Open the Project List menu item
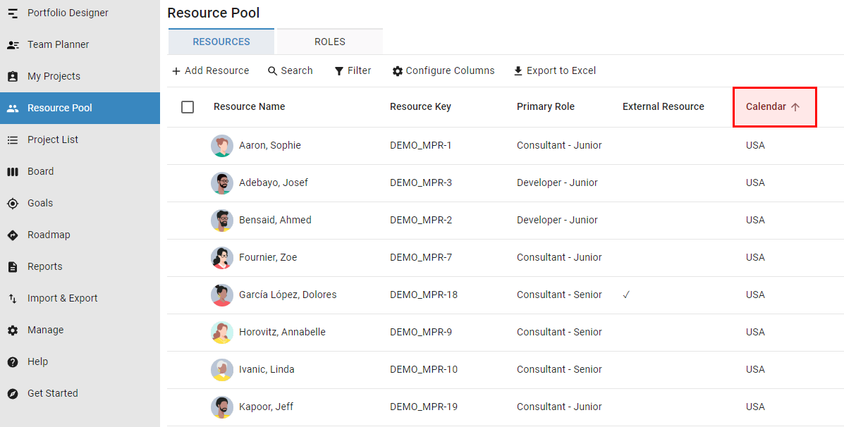This screenshot has height=427, width=844. pos(53,140)
